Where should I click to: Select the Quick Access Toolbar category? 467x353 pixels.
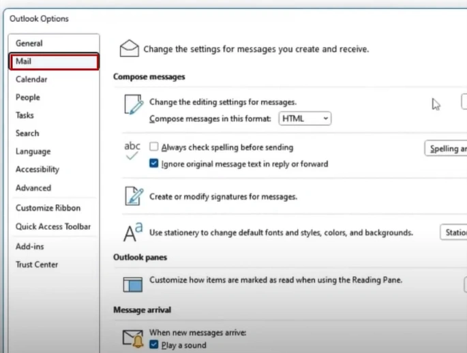pyautogui.click(x=54, y=226)
